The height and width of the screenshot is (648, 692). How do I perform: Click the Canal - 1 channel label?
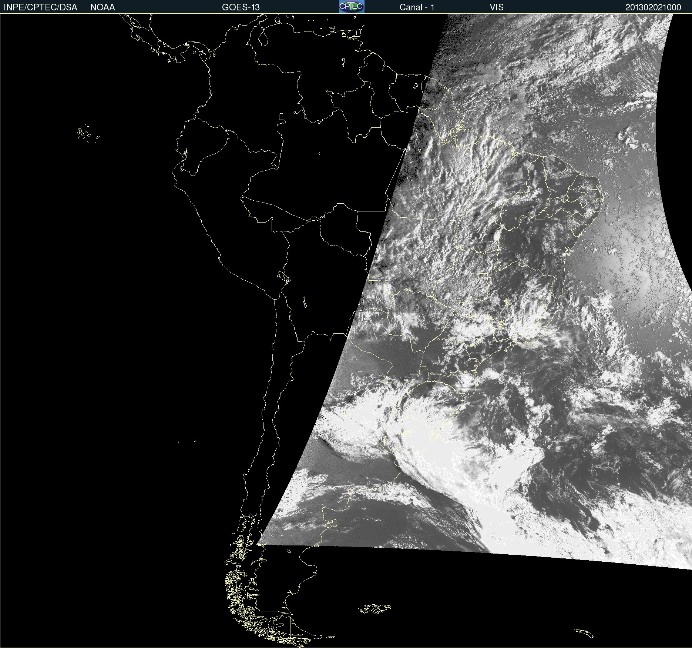pos(417,7)
